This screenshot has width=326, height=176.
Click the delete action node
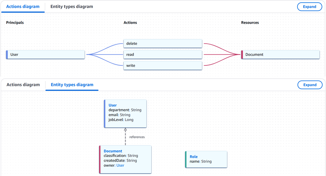tap(163, 44)
